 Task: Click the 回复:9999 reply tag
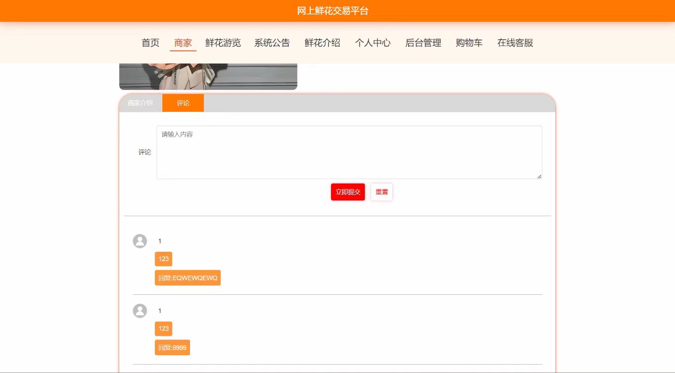pos(172,348)
